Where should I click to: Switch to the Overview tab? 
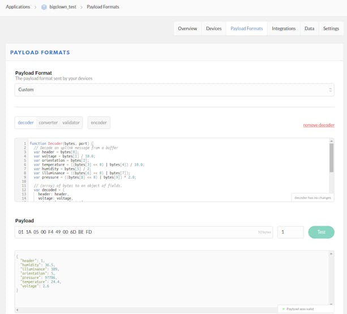(x=187, y=28)
